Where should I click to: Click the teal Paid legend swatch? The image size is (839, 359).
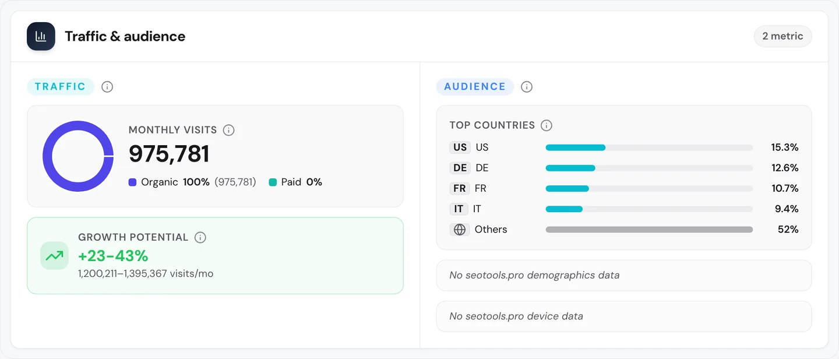coord(273,182)
